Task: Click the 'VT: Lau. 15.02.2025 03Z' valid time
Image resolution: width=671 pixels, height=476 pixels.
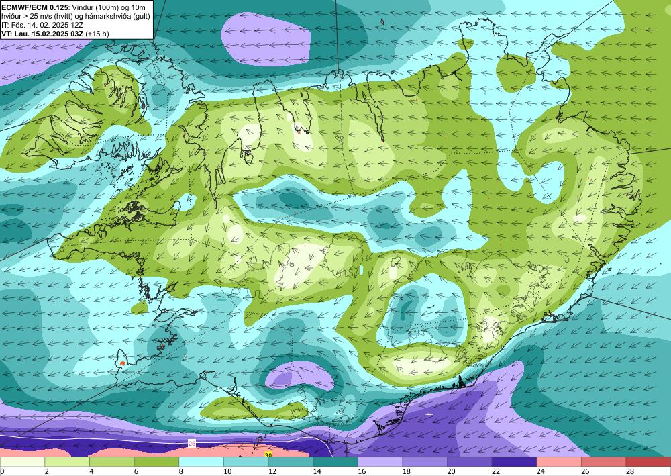Action: (x=42, y=34)
